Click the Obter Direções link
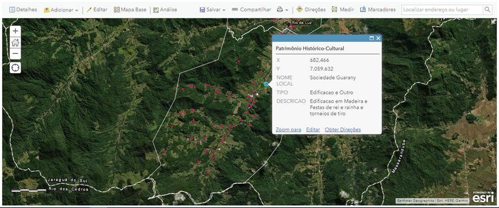This screenshot has height=208, width=499. coord(343,130)
